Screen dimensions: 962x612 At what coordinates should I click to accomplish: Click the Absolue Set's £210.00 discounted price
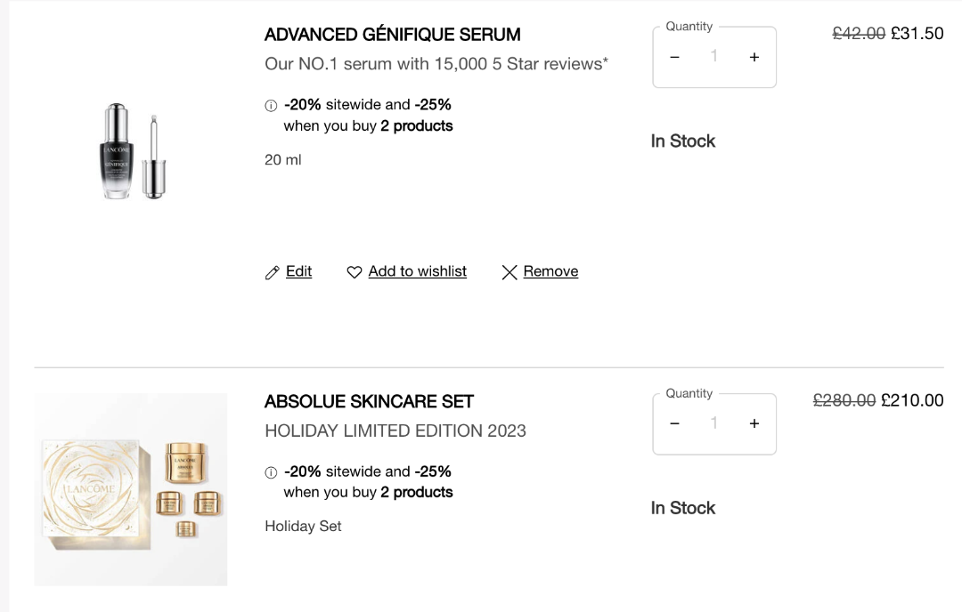tap(912, 400)
